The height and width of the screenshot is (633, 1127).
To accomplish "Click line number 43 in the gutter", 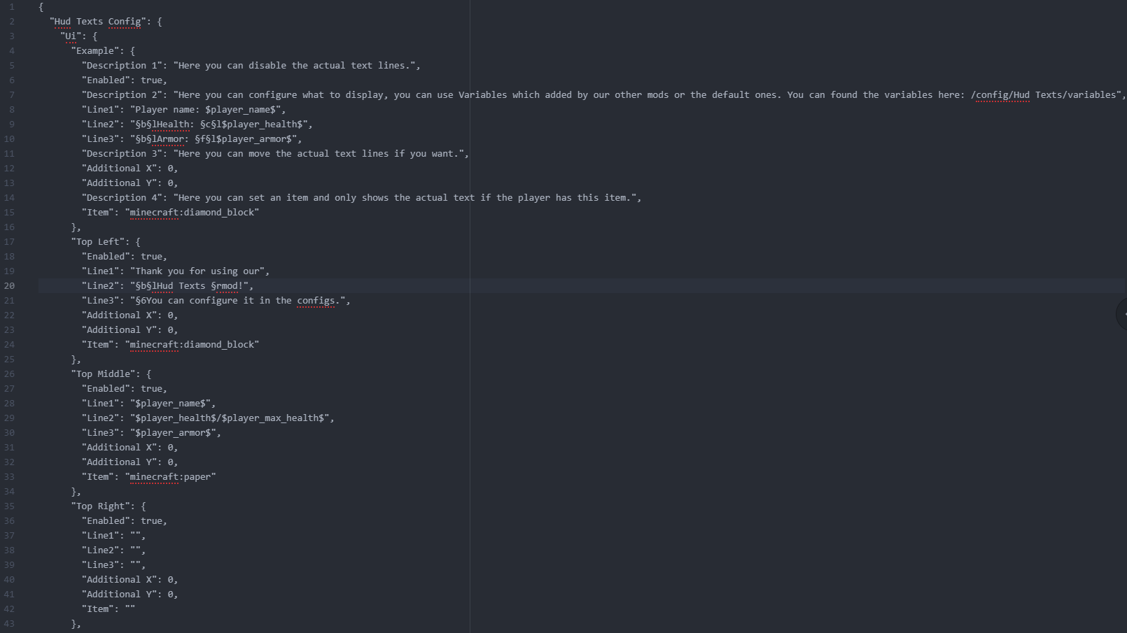I will (x=9, y=623).
